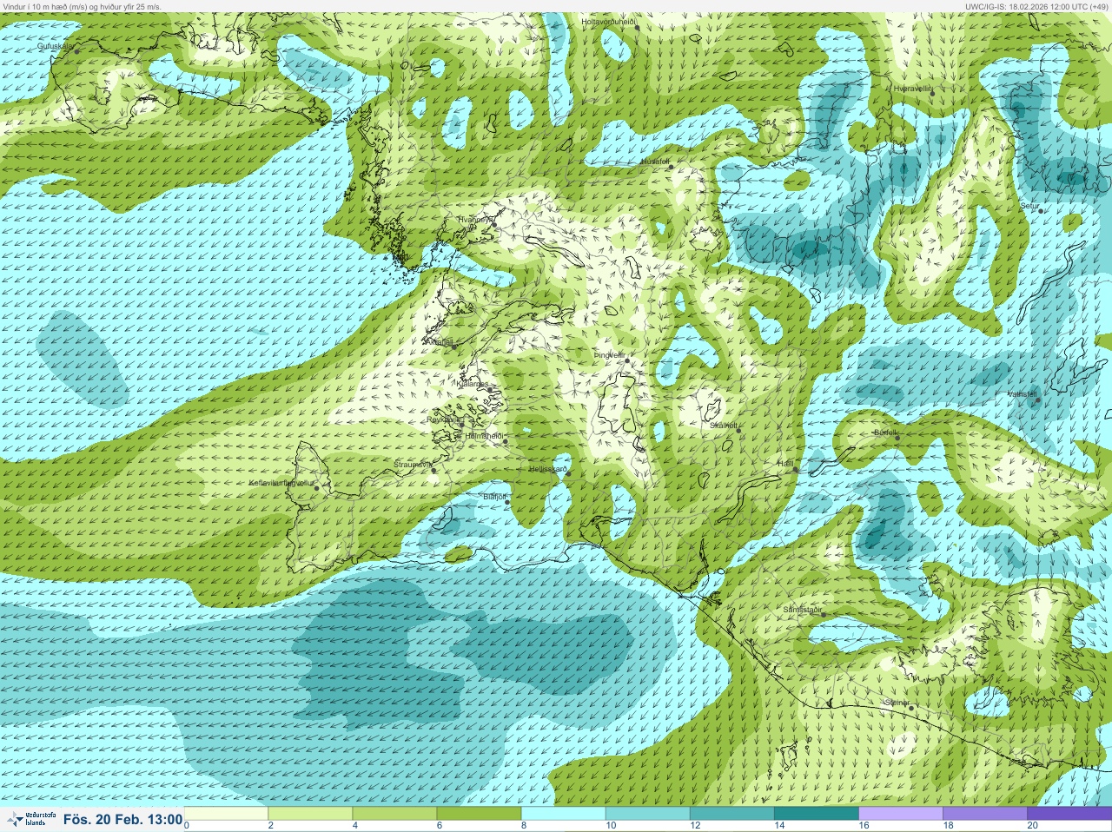
Task: Select the 18–20 m/s purple legend swatch
Action: tap(984, 814)
